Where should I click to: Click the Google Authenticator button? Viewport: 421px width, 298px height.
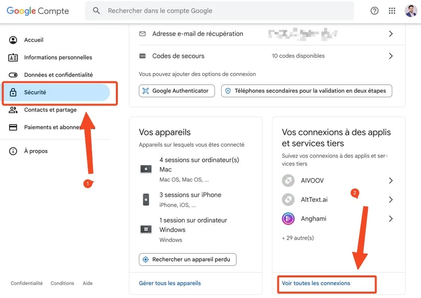(177, 91)
